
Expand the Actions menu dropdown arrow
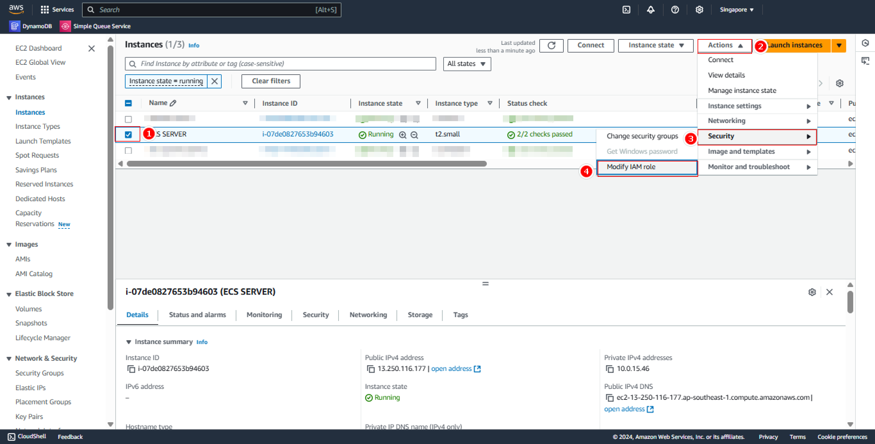tap(741, 45)
